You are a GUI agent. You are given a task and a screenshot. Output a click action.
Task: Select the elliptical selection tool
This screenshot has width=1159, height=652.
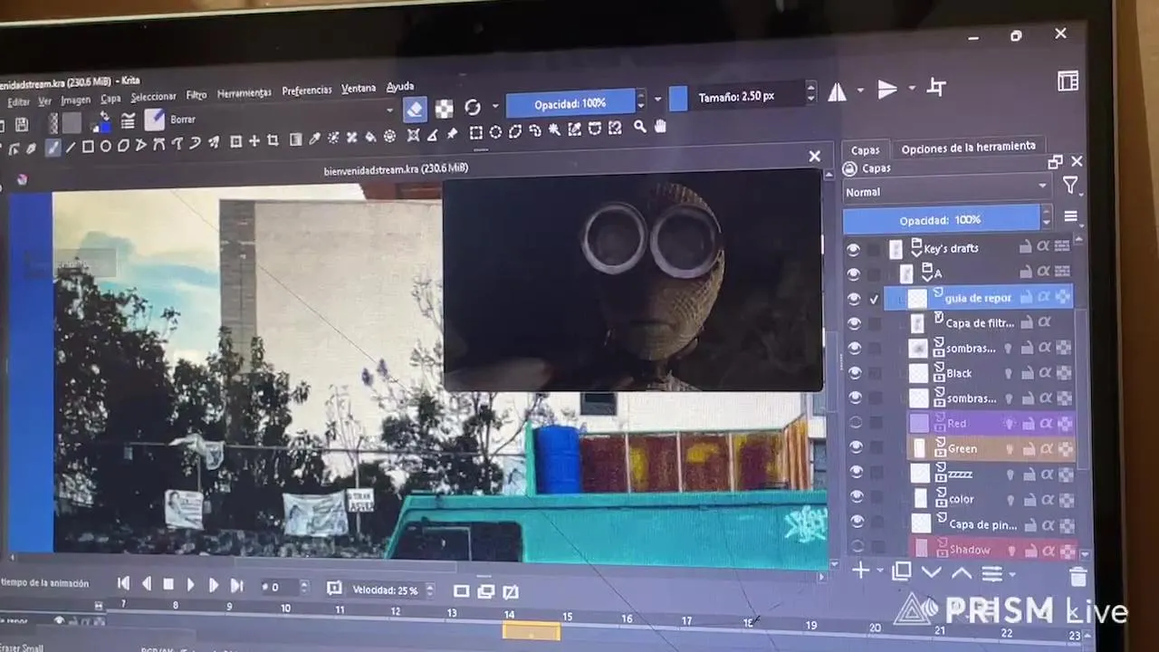tap(495, 131)
